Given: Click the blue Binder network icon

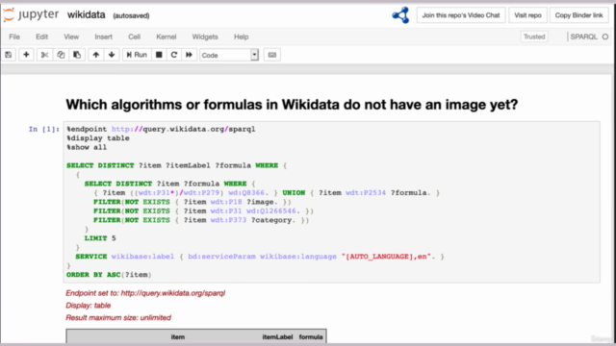Looking at the screenshot, I should pyautogui.click(x=400, y=15).
